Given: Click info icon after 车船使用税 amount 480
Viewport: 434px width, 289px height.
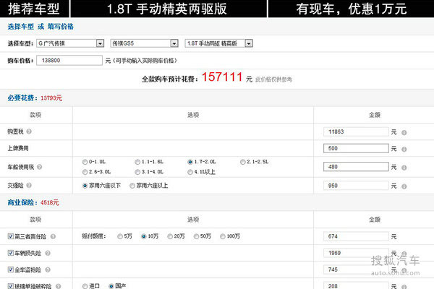Looking at the screenshot, I should [x=404, y=166].
